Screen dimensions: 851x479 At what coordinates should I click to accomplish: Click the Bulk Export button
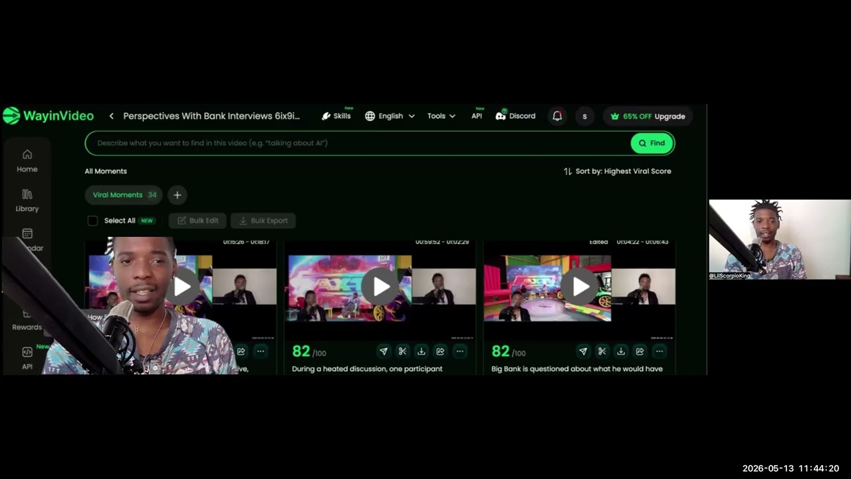tap(263, 221)
